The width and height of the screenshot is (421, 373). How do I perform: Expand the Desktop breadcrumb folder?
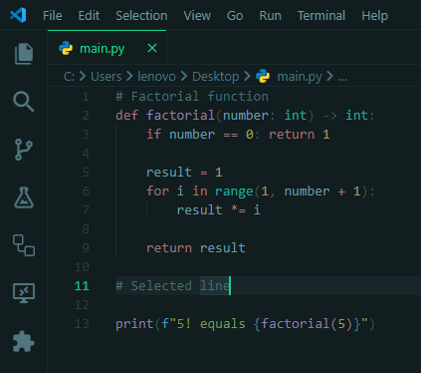tap(216, 77)
